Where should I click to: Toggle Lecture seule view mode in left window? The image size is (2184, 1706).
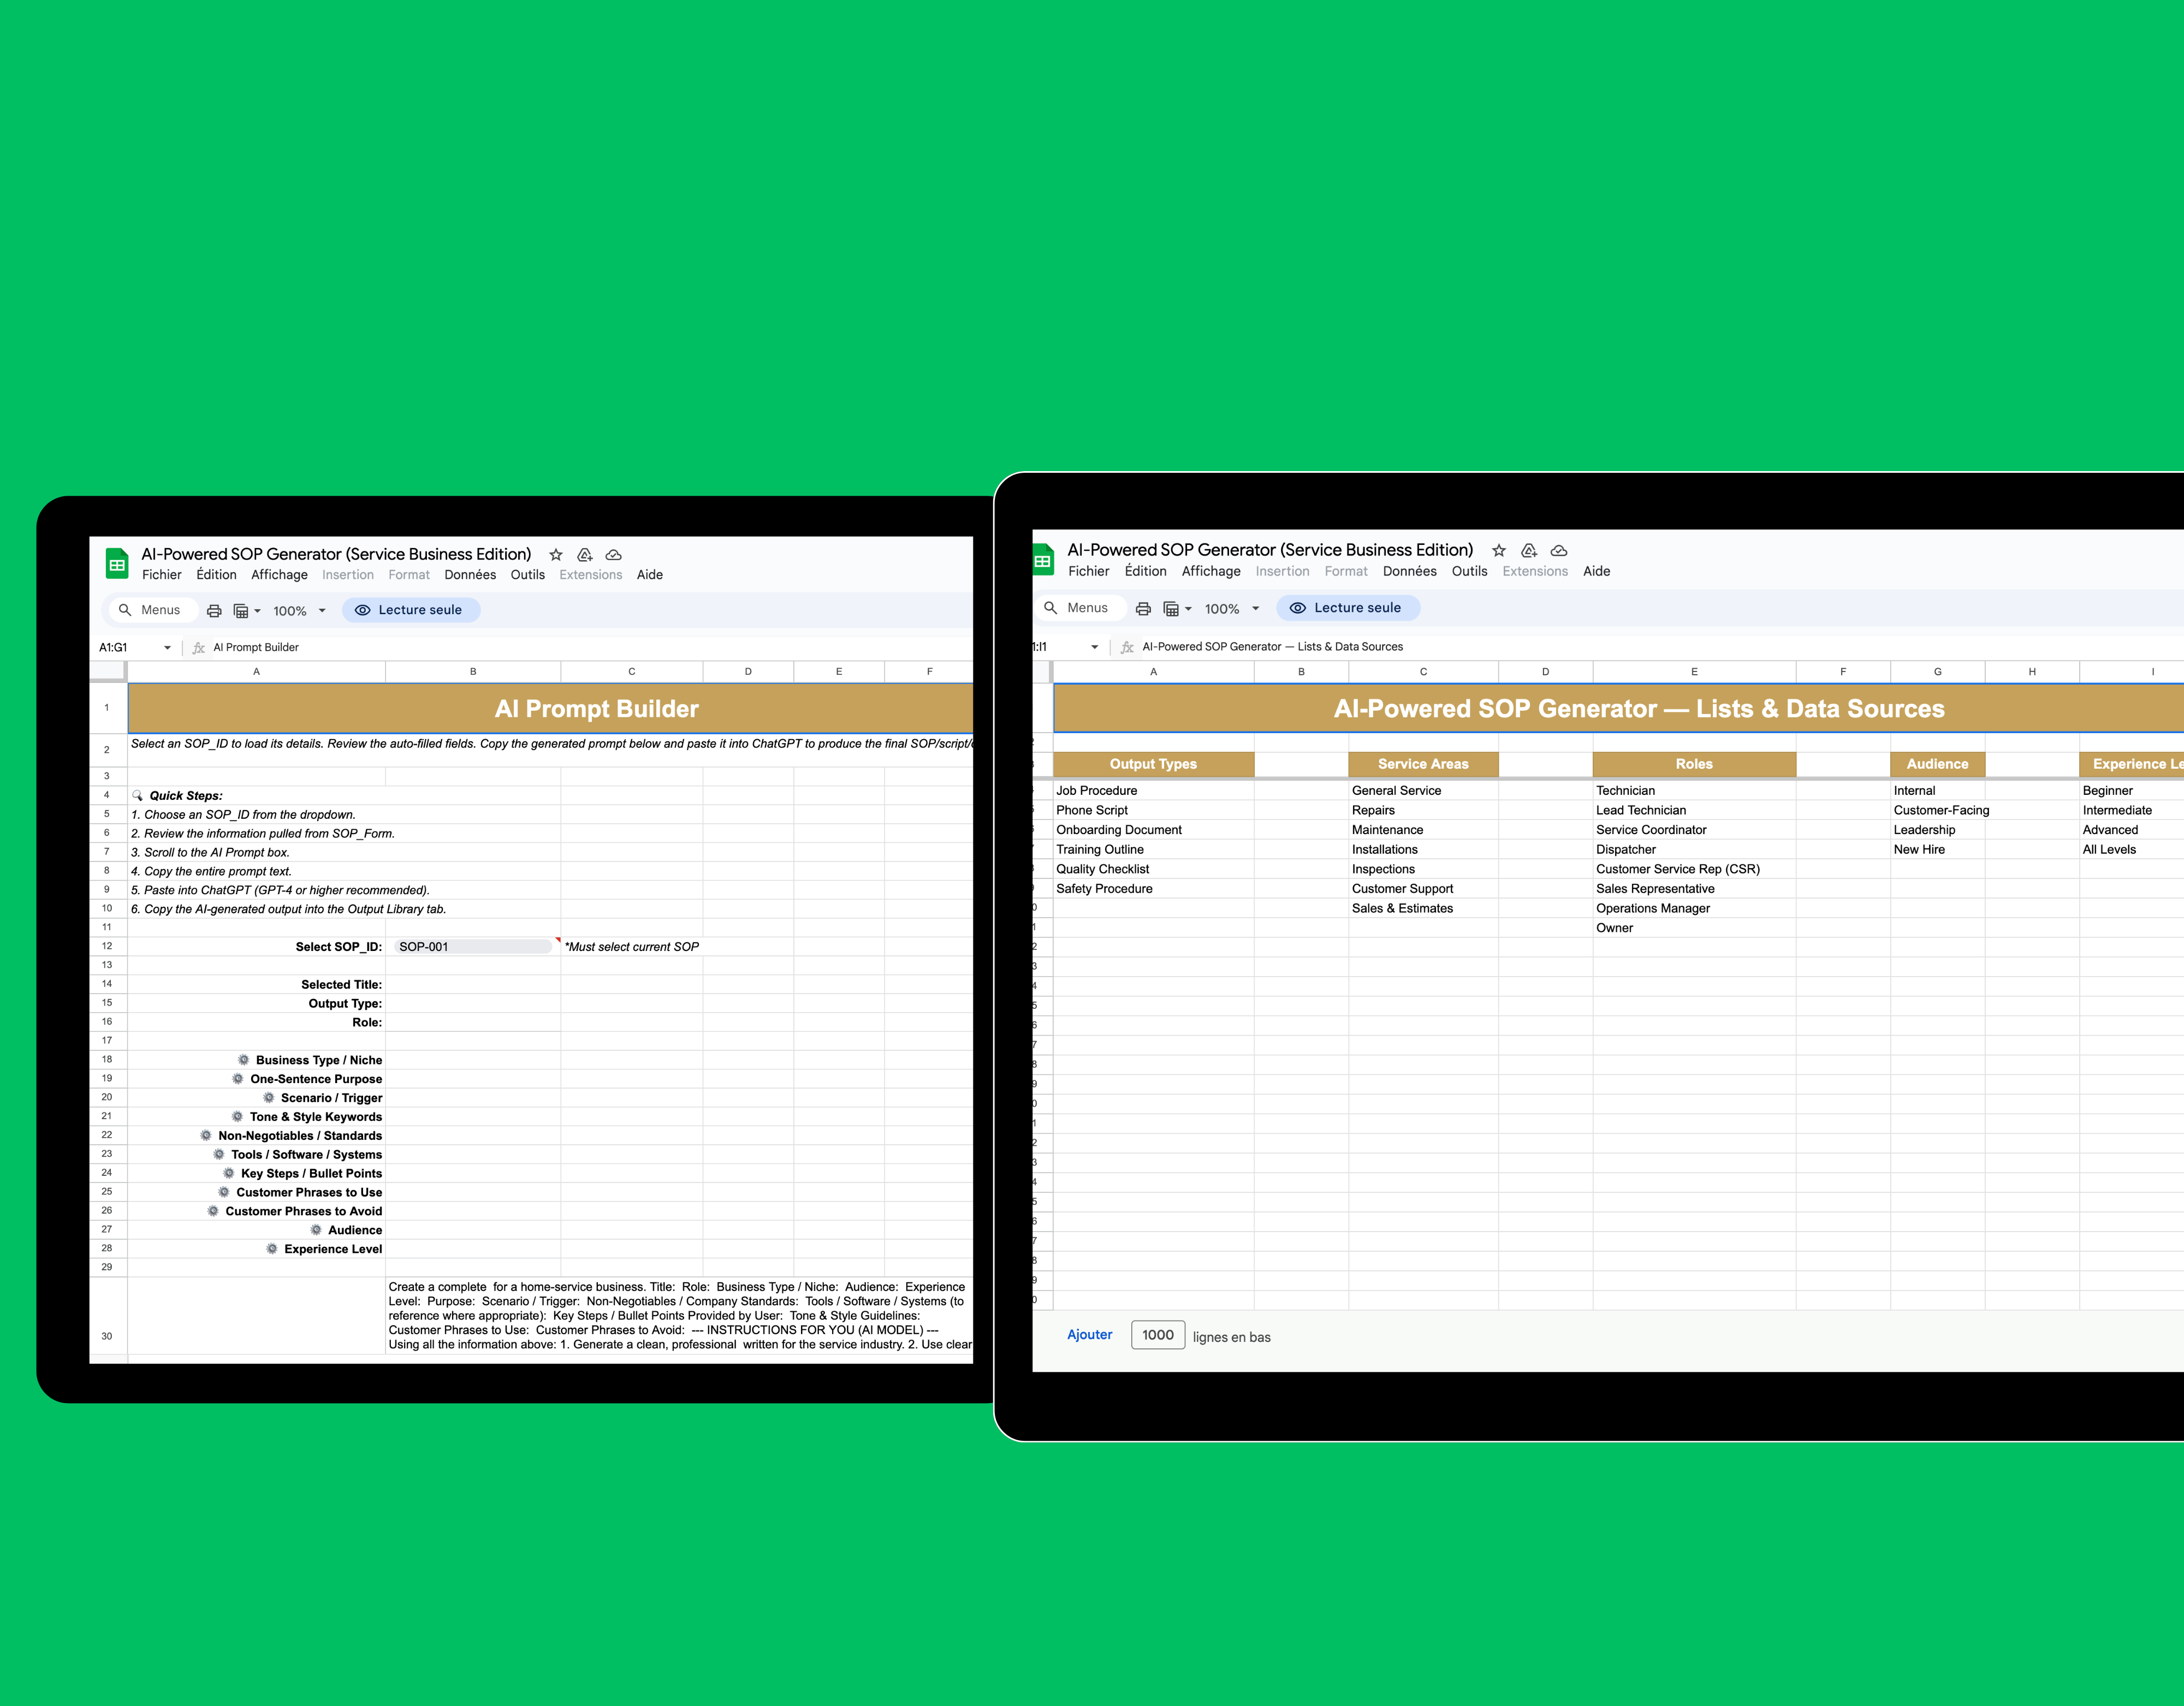[410, 610]
